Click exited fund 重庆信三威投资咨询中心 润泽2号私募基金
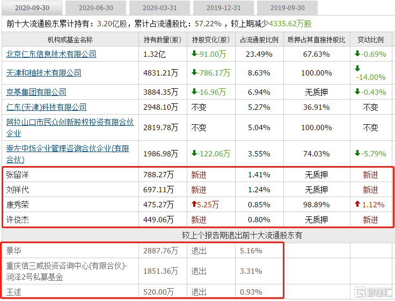Viewport: 395px width, 301px height. (67, 272)
